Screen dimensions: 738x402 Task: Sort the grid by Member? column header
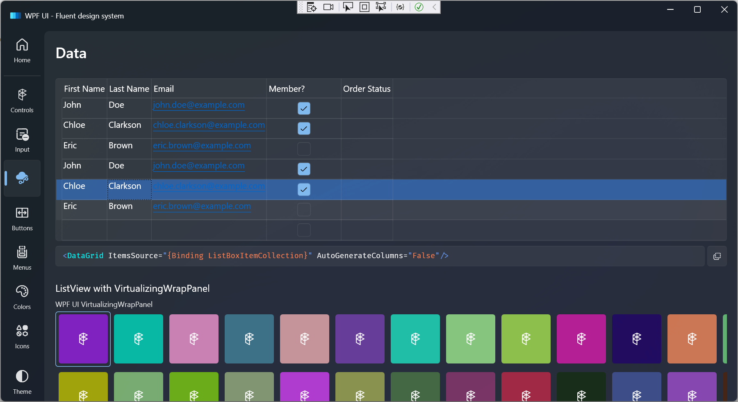(304, 89)
